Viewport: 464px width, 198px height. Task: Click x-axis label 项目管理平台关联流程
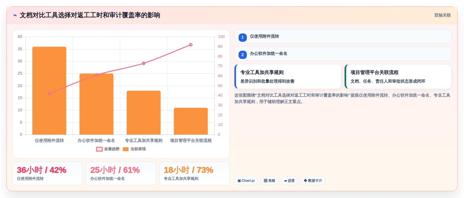[x=191, y=141]
